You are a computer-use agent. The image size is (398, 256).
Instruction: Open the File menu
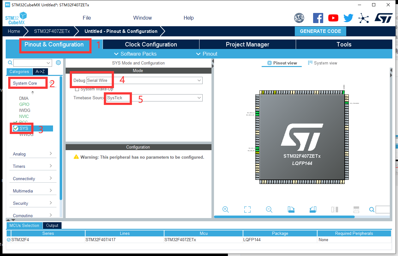[87, 18]
